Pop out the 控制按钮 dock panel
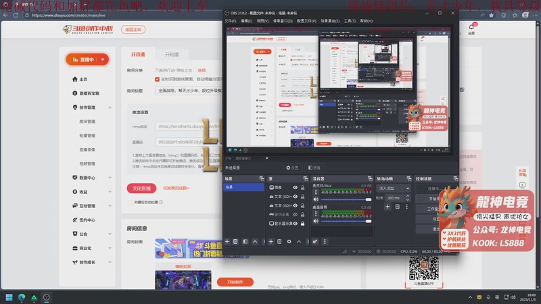The width and height of the screenshot is (541, 304). click(455, 178)
